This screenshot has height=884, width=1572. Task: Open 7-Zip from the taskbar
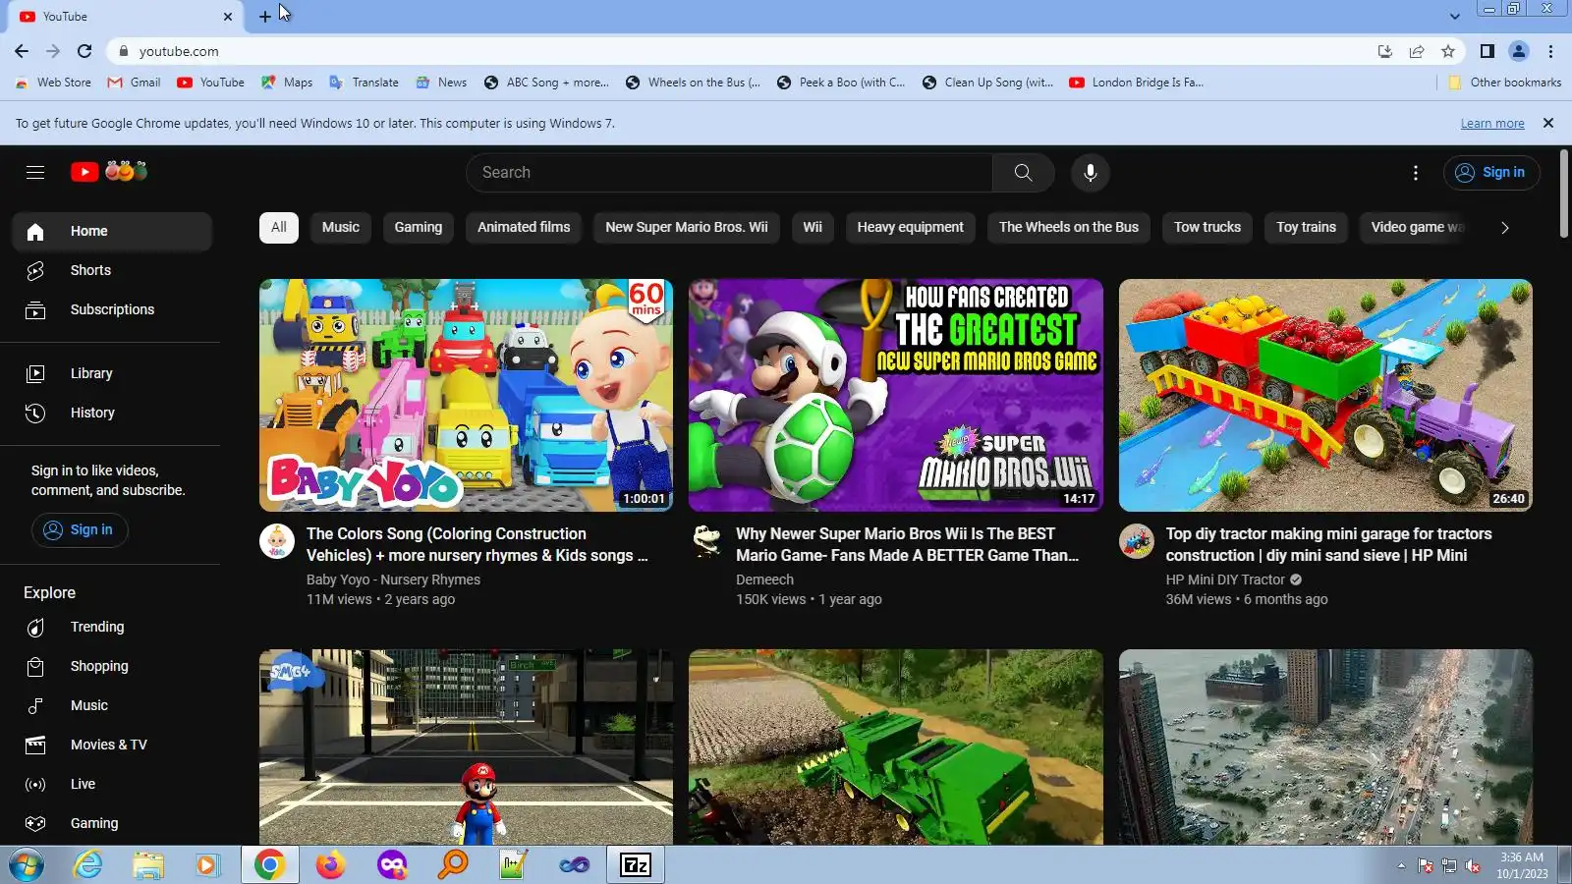(636, 865)
